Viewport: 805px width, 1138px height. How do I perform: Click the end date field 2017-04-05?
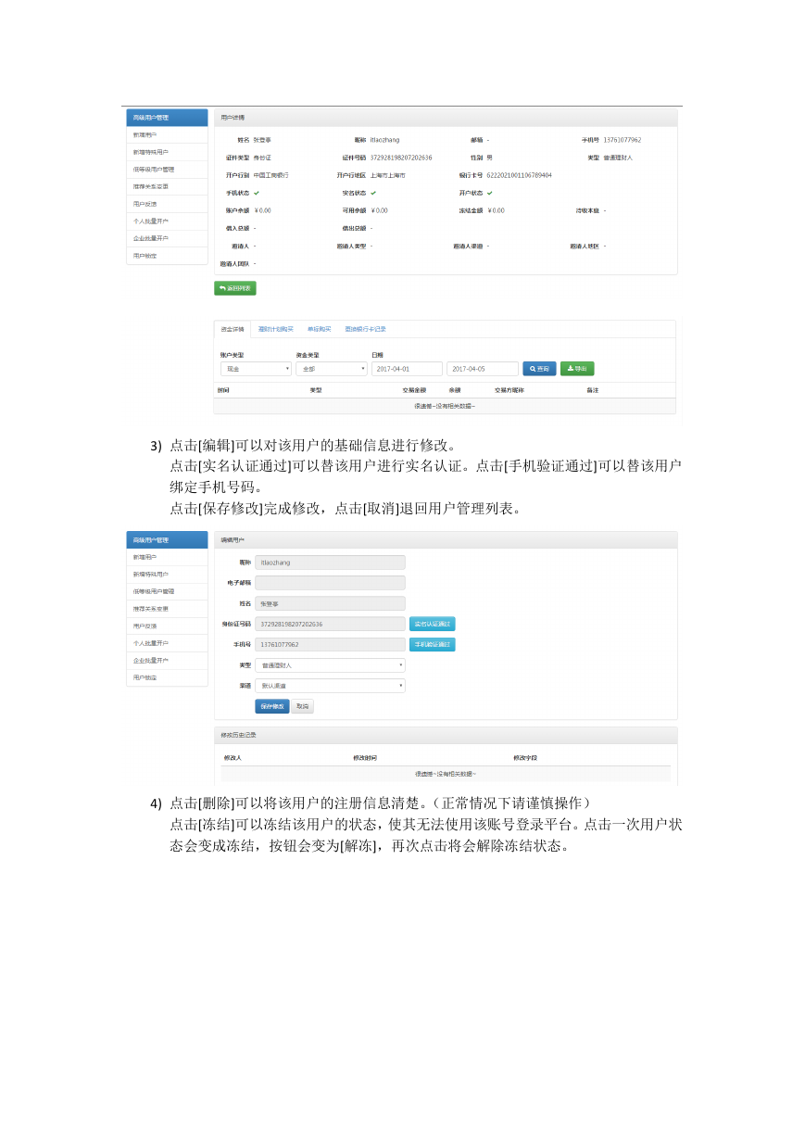click(483, 369)
